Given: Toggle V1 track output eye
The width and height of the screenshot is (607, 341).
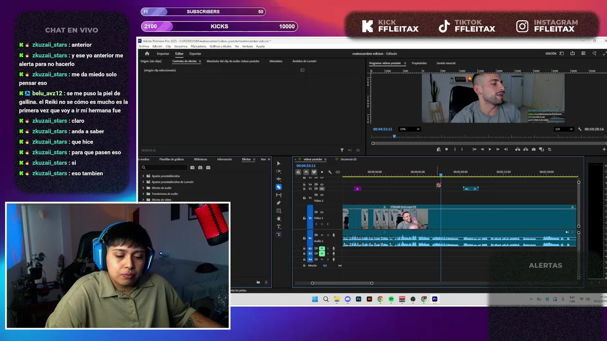Looking at the screenshot, I should click(322, 212).
